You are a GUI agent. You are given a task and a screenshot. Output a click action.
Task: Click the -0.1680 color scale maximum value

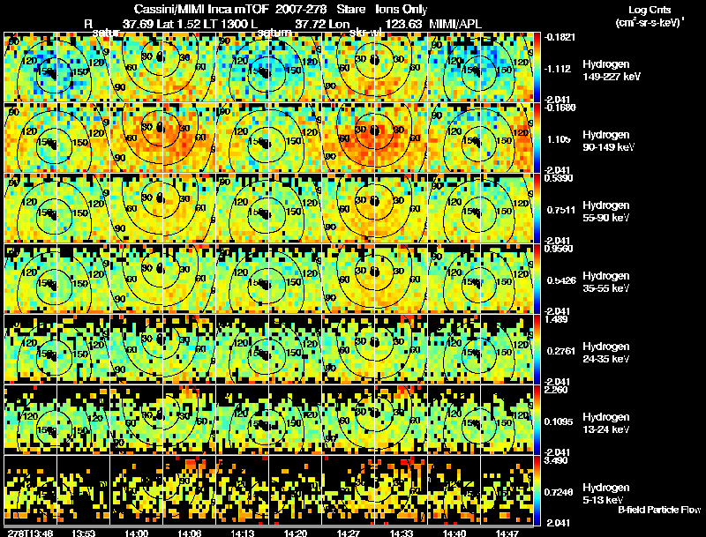(x=560, y=108)
